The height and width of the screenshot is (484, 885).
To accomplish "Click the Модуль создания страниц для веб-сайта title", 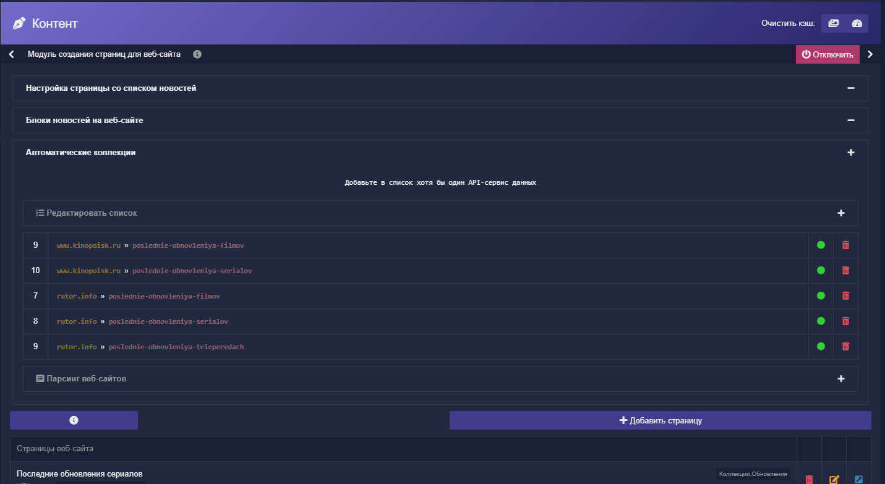I will (x=104, y=54).
